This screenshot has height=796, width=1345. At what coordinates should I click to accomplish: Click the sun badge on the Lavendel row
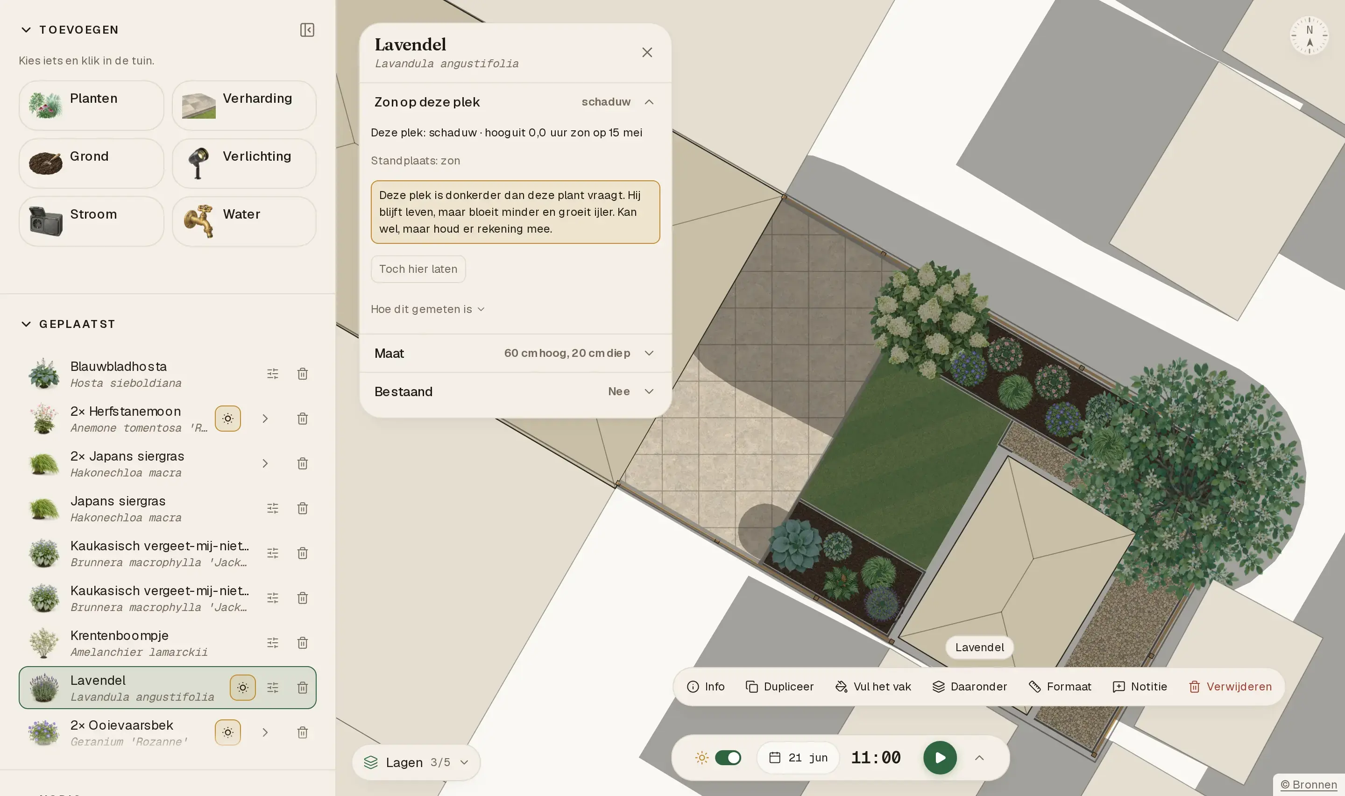tap(243, 688)
